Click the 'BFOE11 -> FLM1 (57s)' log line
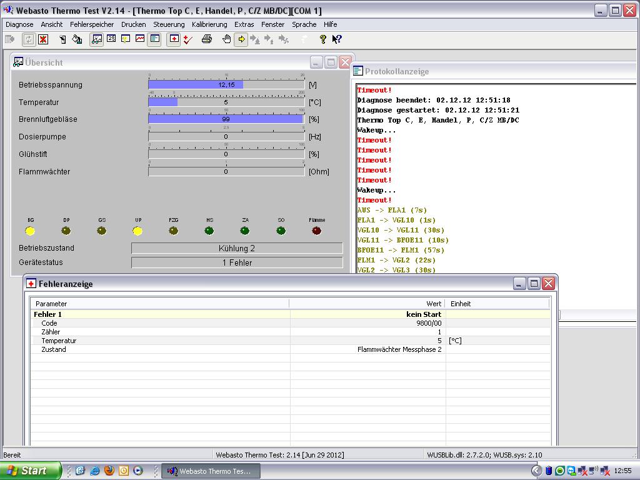Viewport: 640px width, 480px height. [401, 250]
